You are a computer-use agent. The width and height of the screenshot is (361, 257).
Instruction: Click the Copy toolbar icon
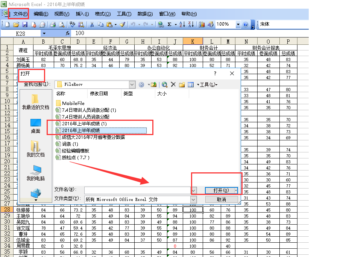coord(101,24)
